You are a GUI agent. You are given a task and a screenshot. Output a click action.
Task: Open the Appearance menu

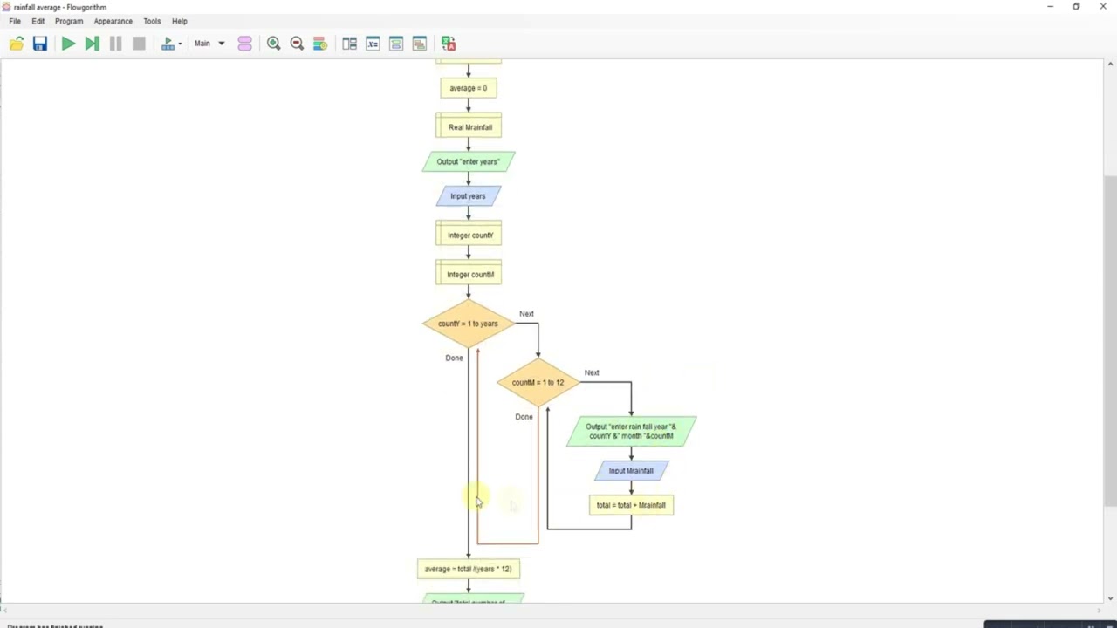pos(113,21)
